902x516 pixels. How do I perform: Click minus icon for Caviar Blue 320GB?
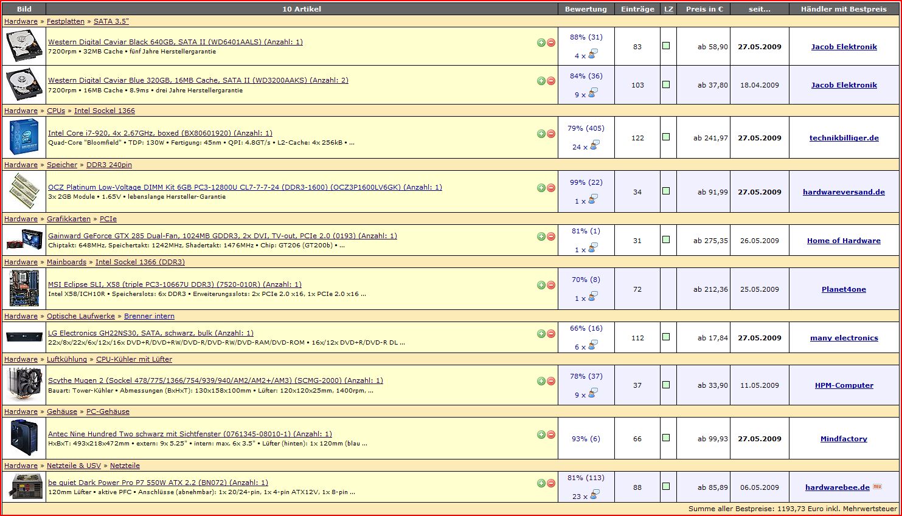tap(551, 81)
